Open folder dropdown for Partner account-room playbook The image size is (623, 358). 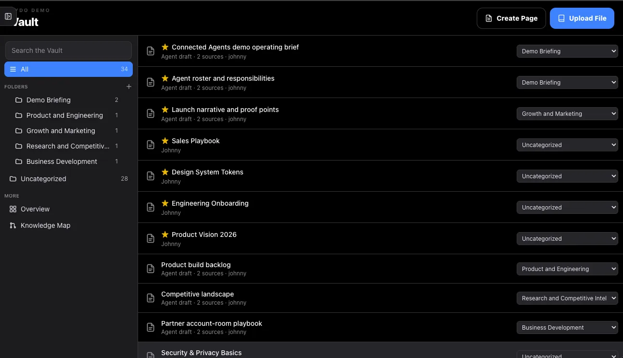tap(567, 327)
